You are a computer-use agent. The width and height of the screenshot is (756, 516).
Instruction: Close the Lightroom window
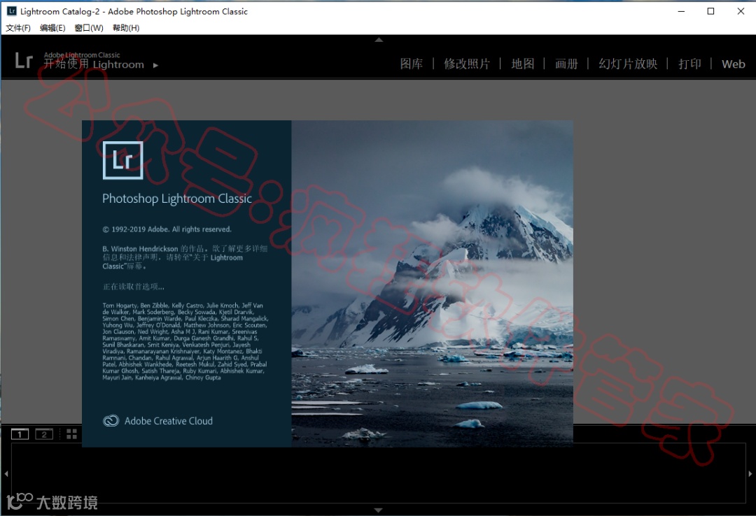(741, 11)
